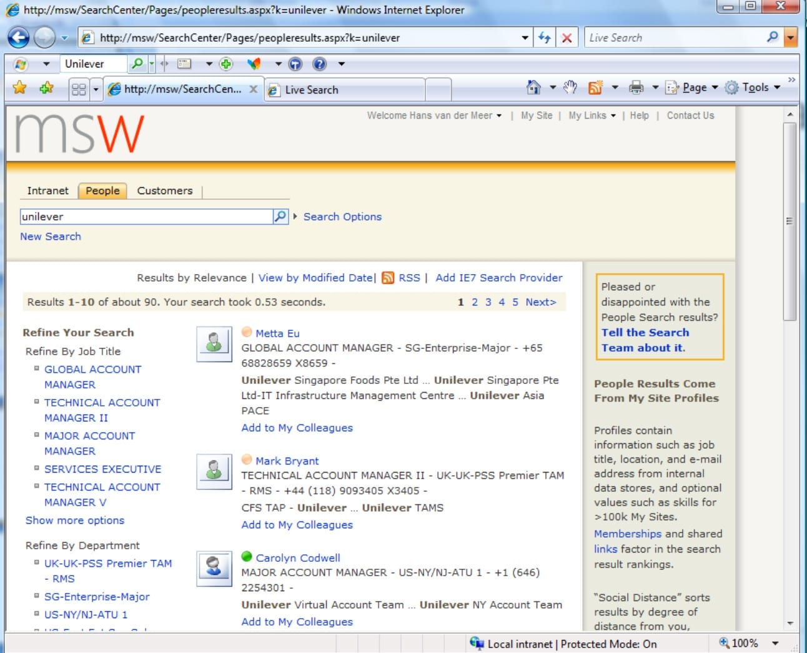The image size is (807, 653).
Task: Click the Print printer icon
Action: point(636,88)
